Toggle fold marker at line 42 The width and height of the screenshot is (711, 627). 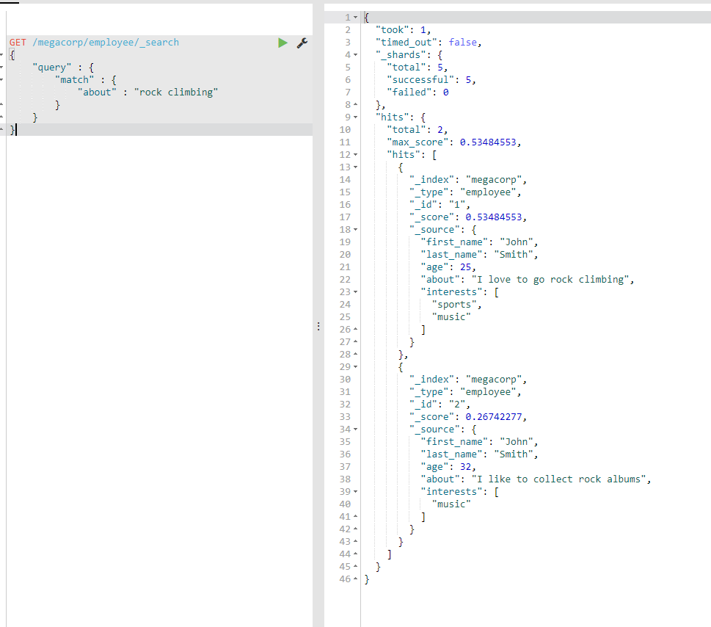[355, 529]
